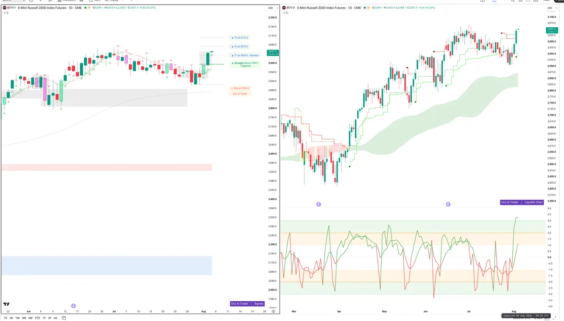
Task: Click 'T1 at 3034.5 Booked' target label
Action: 245,55
